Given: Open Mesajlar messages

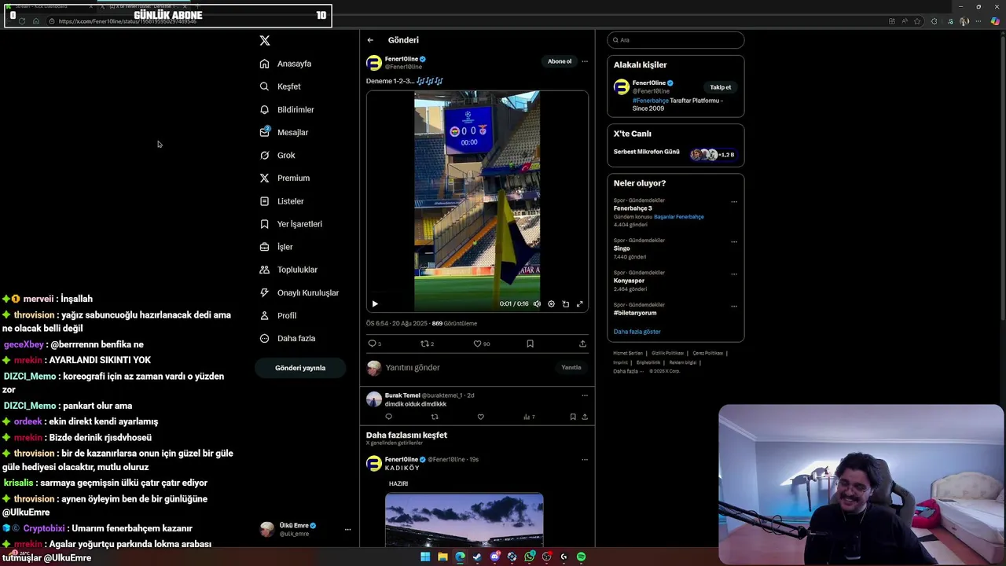Looking at the screenshot, I should (x=284, y=132).
